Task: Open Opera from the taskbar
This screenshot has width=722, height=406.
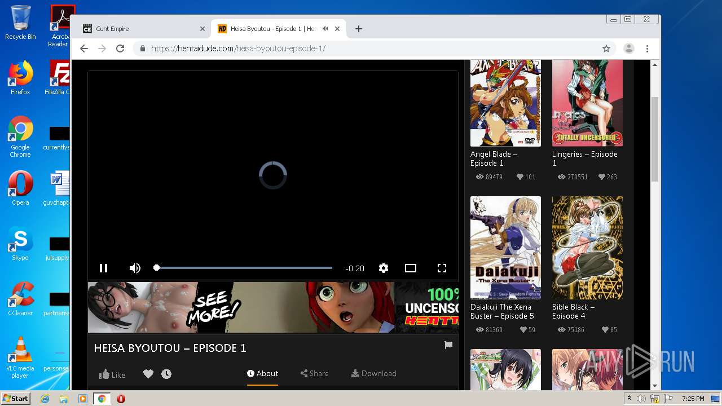Action: [121, 399]
